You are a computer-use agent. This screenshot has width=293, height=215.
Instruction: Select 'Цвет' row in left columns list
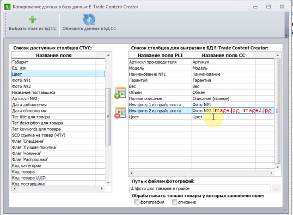[58, 74]
